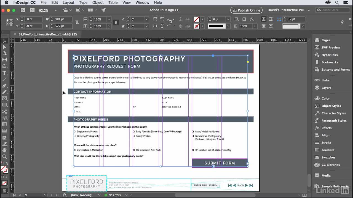
Task: Select the Gap tool
Action: [4, 59]
